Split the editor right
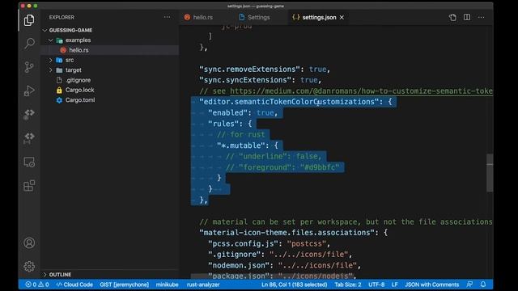The image size is (518, 291). [467, 17]
